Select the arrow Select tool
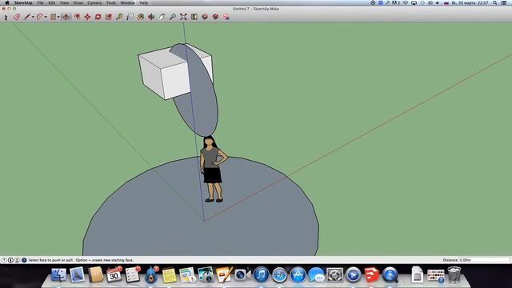The height and width of the screenshot is (288, 512). (6, 17)
